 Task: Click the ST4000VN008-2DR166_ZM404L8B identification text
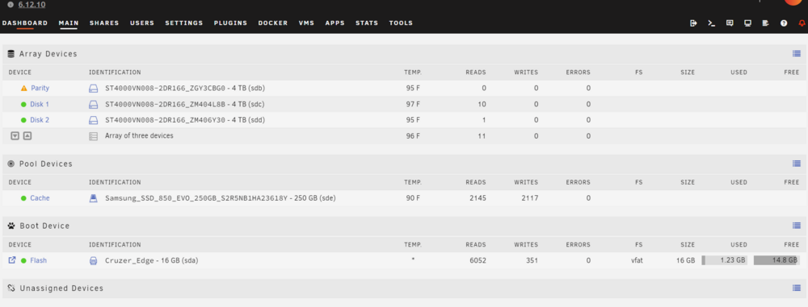185,105
